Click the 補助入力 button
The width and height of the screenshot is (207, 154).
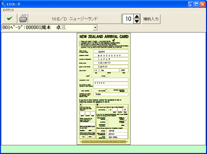(x=151, y=19)
